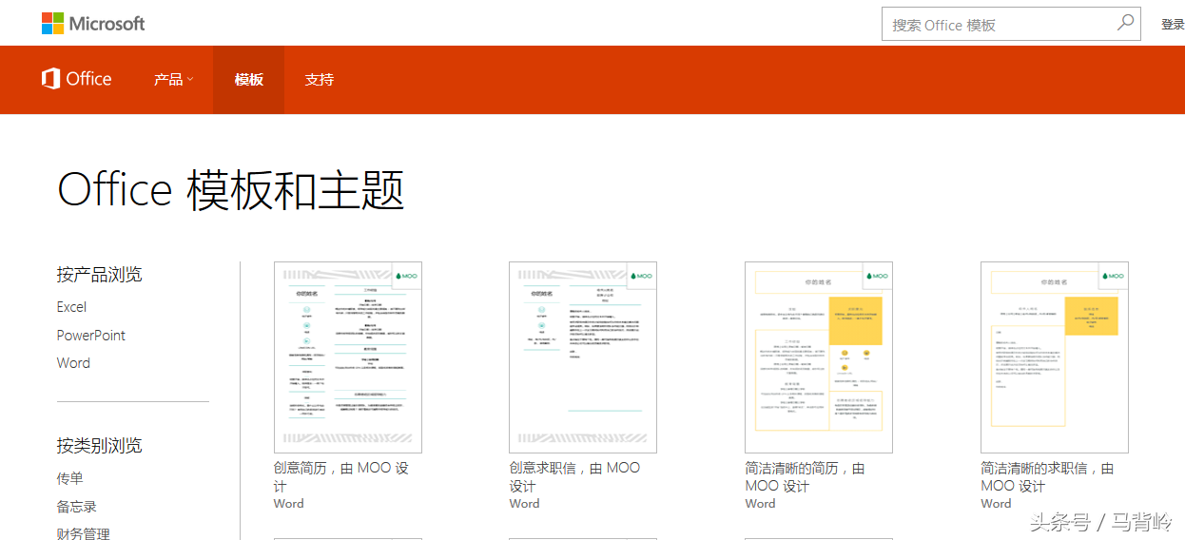This screenshot has width=1185, height=540.
Task: Click the Microsoft logo
Action: click(x=93, y=23)
